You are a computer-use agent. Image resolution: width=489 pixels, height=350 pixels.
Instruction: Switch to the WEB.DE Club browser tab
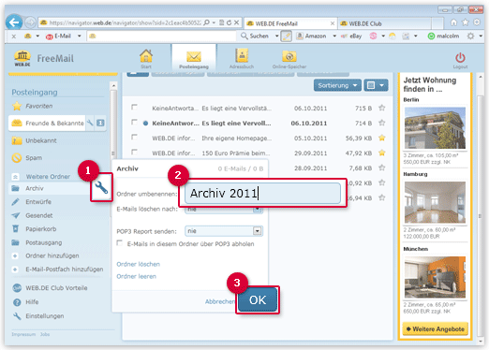(384, 23)
